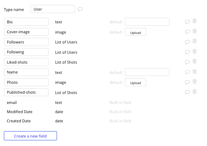This screenshot has width=207, height=146.
Task: Click the Bio default value box
Action: coord(147,22)
